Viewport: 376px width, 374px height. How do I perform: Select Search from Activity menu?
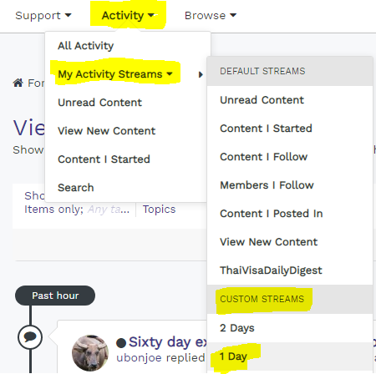pyautogui.click(x=76, y=188)
